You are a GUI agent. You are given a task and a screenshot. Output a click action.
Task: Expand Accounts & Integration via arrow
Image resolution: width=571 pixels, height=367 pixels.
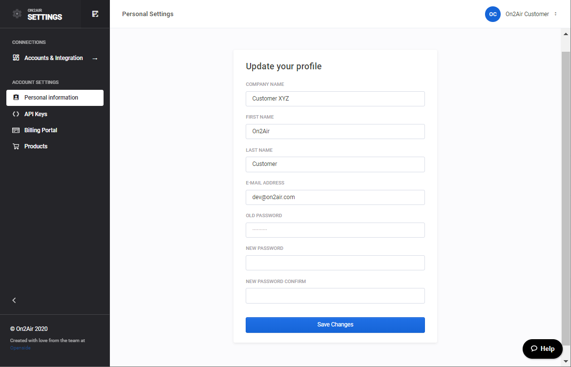[95, 59]
